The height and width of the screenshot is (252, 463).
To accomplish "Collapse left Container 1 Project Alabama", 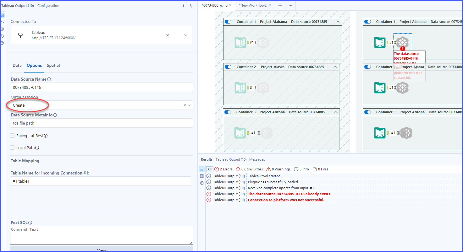I will pos(338,22).
